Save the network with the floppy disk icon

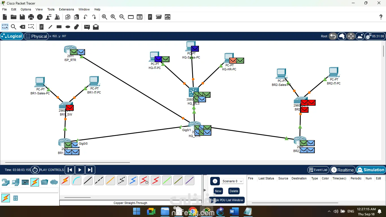tap(22, 17)
